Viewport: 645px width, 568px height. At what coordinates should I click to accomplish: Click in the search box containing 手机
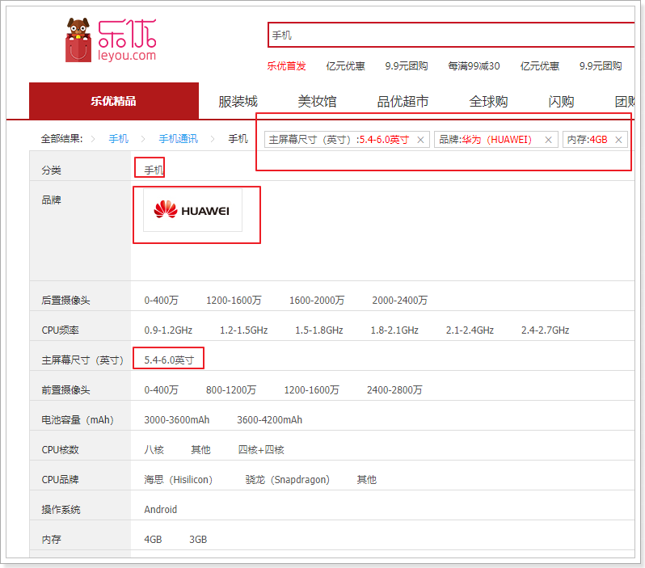tap(449, 36)
